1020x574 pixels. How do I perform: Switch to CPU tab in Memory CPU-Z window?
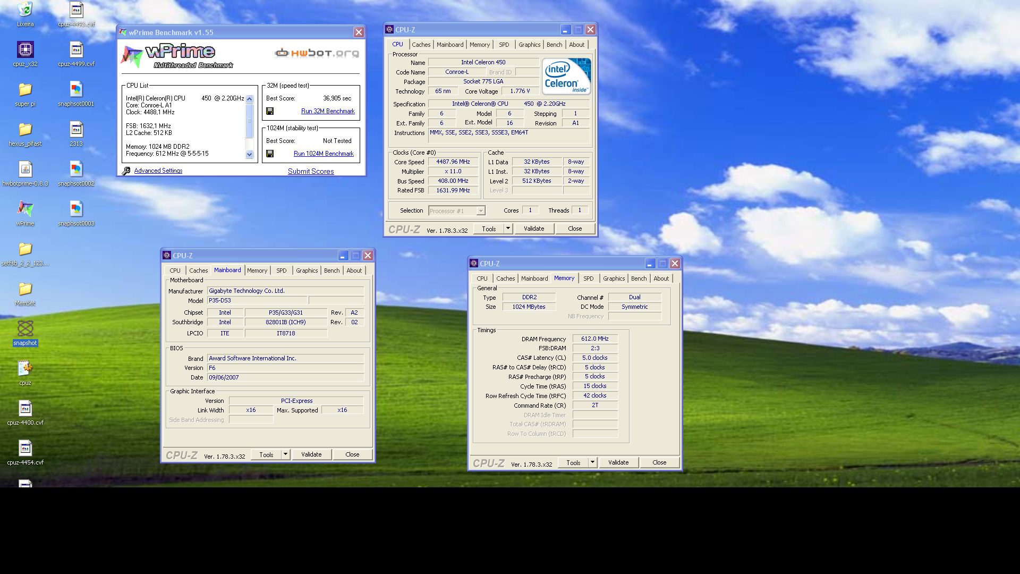[482, 278]
